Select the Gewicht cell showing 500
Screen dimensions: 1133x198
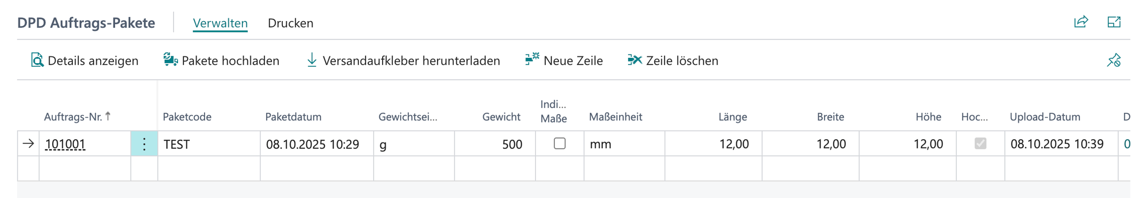coord(495,144)
